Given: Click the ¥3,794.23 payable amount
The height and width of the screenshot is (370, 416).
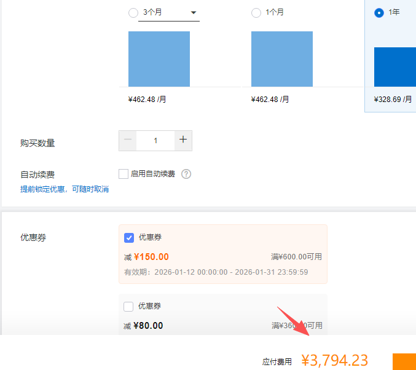Looking at the screenshot, I should [x=334, y=361].
